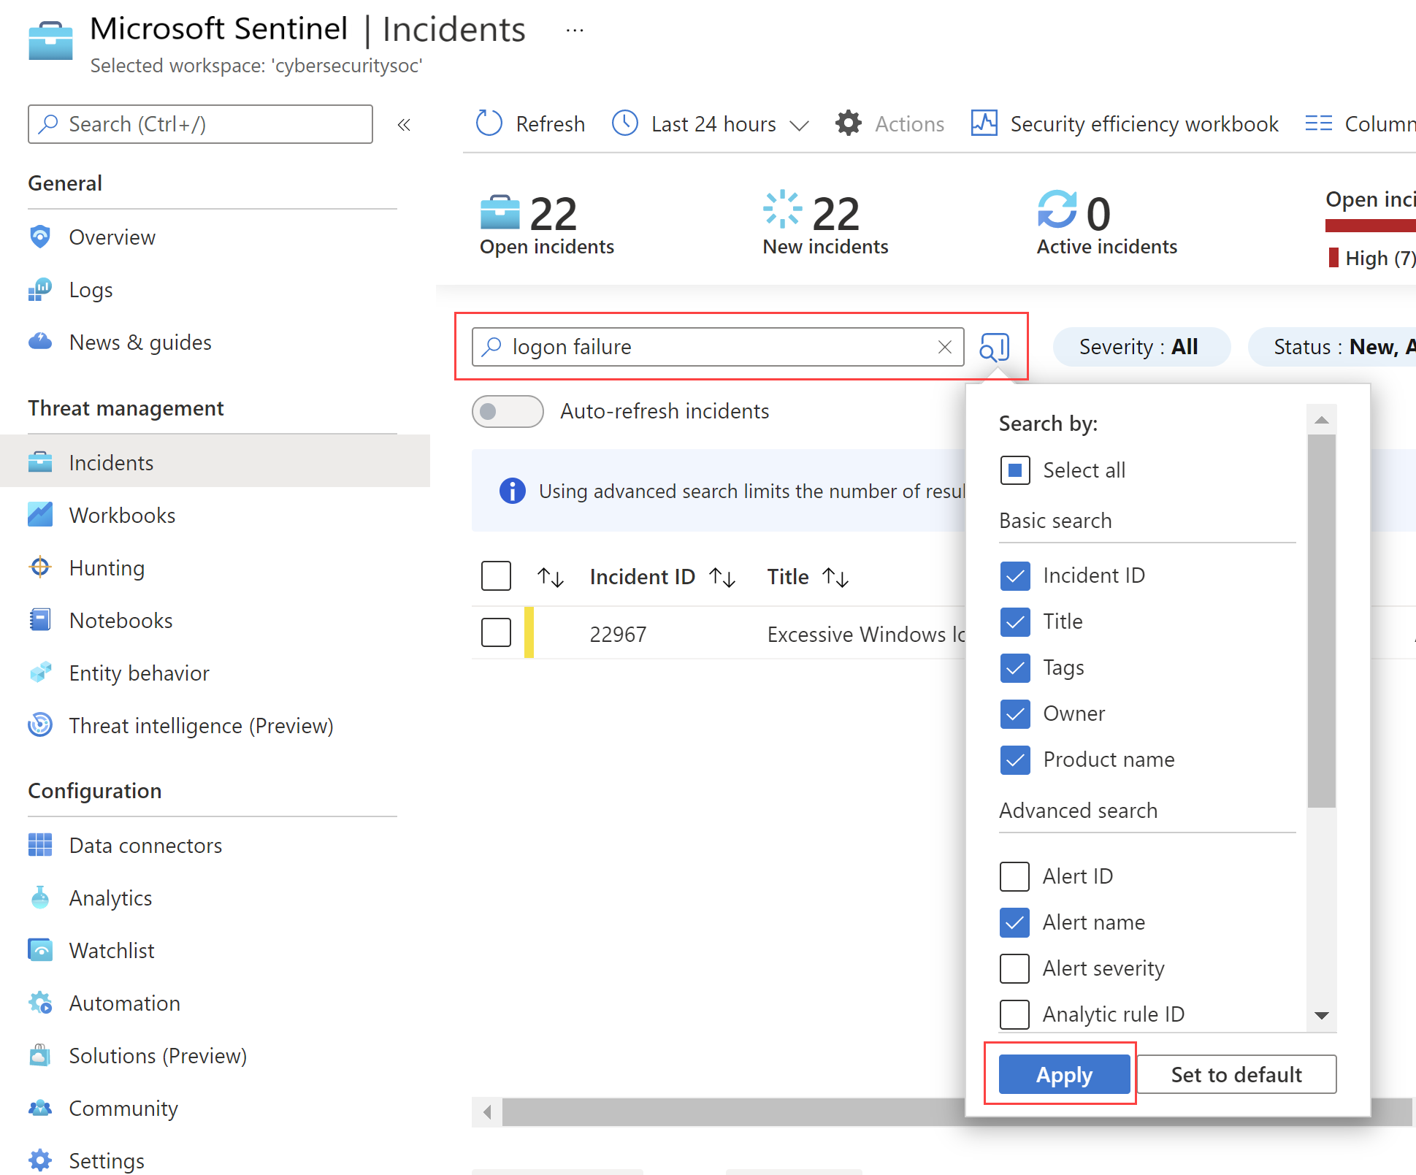Image resolution: width=1416 pixels, height=1175 pixels.
Task: Enable the Alert ID checkbox
Action: [1014, 876]
